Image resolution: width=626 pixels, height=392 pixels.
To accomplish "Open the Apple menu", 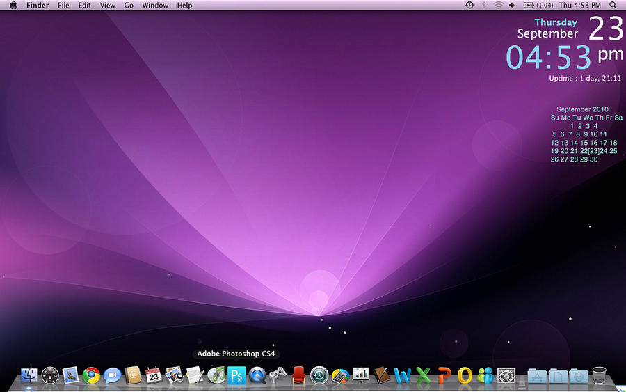I will coord(13,5).
